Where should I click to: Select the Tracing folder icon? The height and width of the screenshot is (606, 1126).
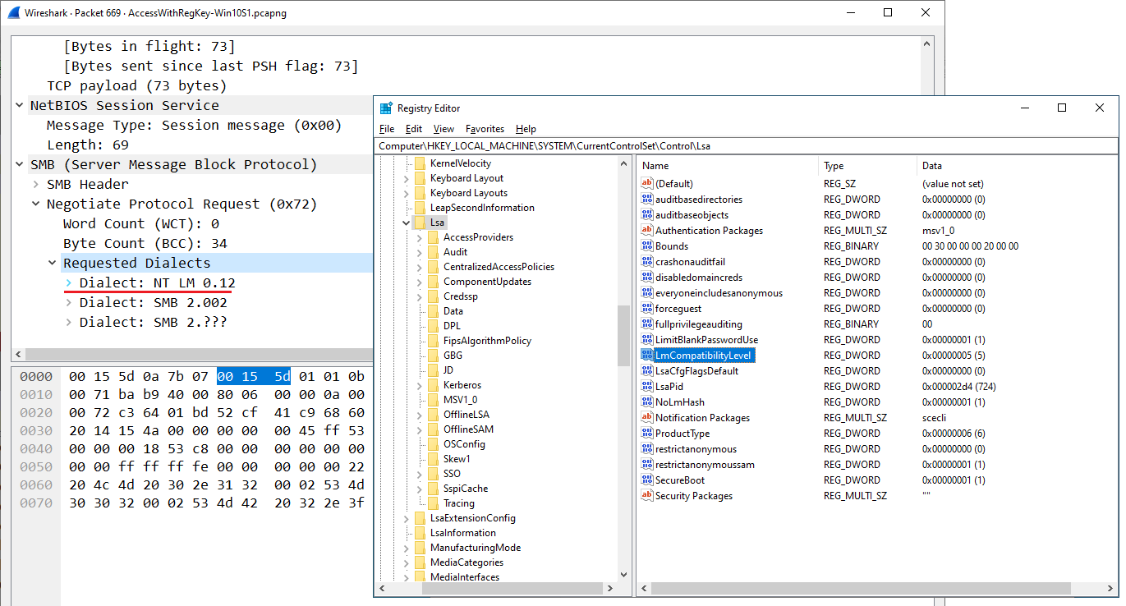tap(432, 503)
